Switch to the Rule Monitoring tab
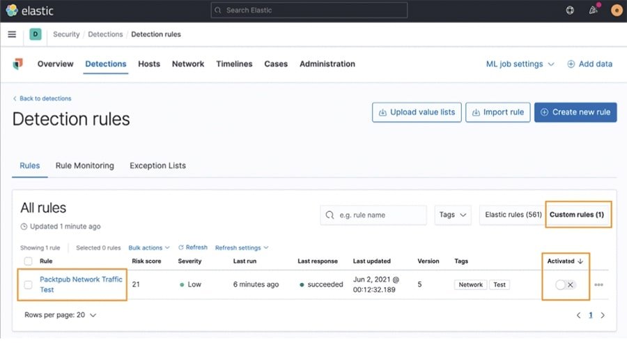The width and height of the screenshot is (627, 343). point(84,166)
